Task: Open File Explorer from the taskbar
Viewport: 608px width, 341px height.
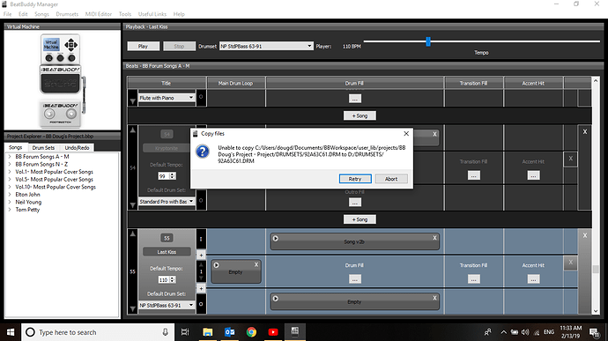Action: 207,332
